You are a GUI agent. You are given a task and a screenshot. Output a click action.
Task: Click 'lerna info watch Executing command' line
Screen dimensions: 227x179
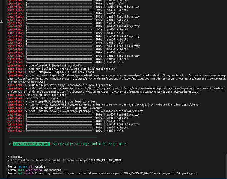click(x=102, y=173)
